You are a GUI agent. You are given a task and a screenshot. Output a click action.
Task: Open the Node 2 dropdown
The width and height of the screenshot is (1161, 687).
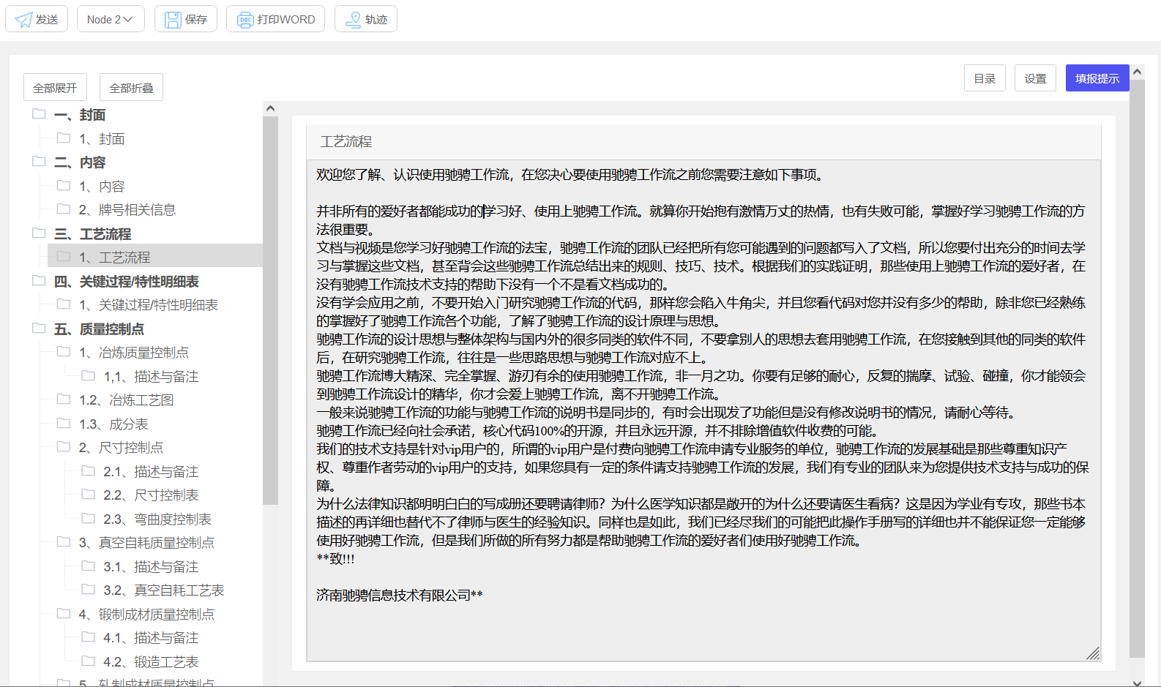[x=111, y=19]
